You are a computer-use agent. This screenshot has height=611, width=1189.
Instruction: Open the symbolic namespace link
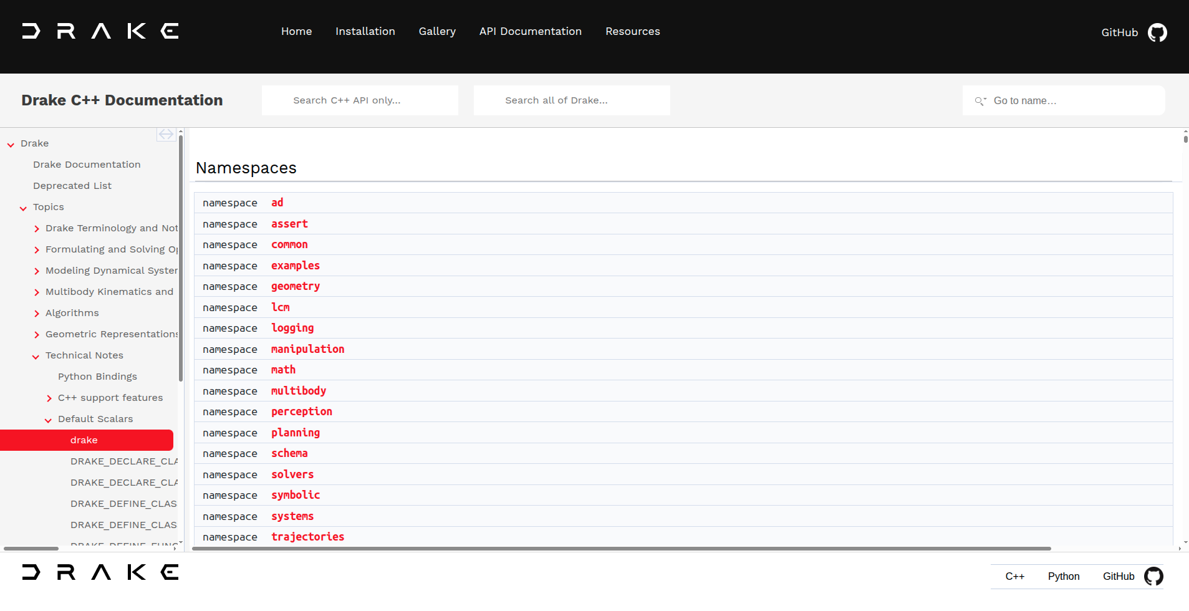coord(296,495)
